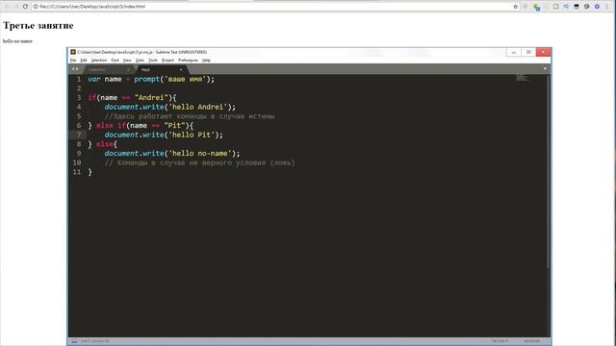Screen dimensions: 616x346
Task: Click the 'else' keyword on line 8
Action: click(x=105, y=144)
